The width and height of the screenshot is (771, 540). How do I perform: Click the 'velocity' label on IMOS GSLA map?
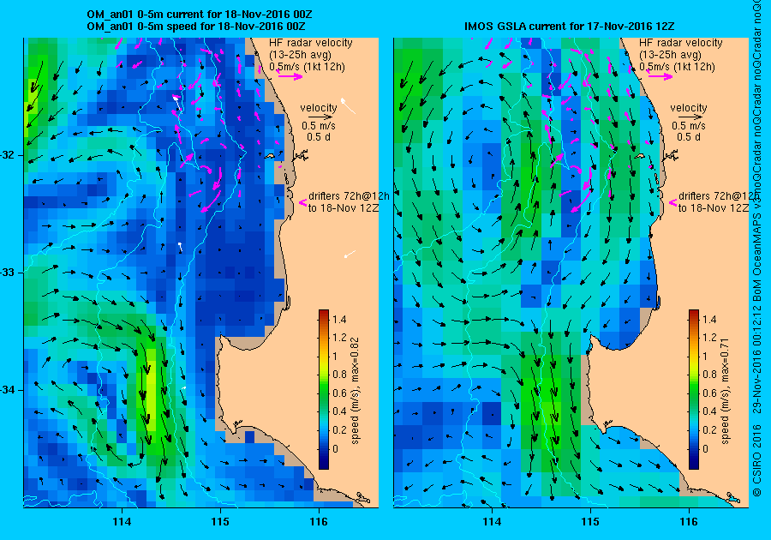click(689, 108)
